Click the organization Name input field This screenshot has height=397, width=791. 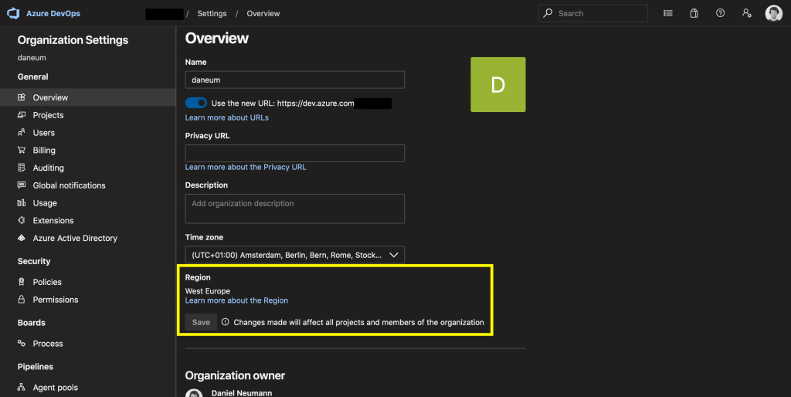(294, 80)
